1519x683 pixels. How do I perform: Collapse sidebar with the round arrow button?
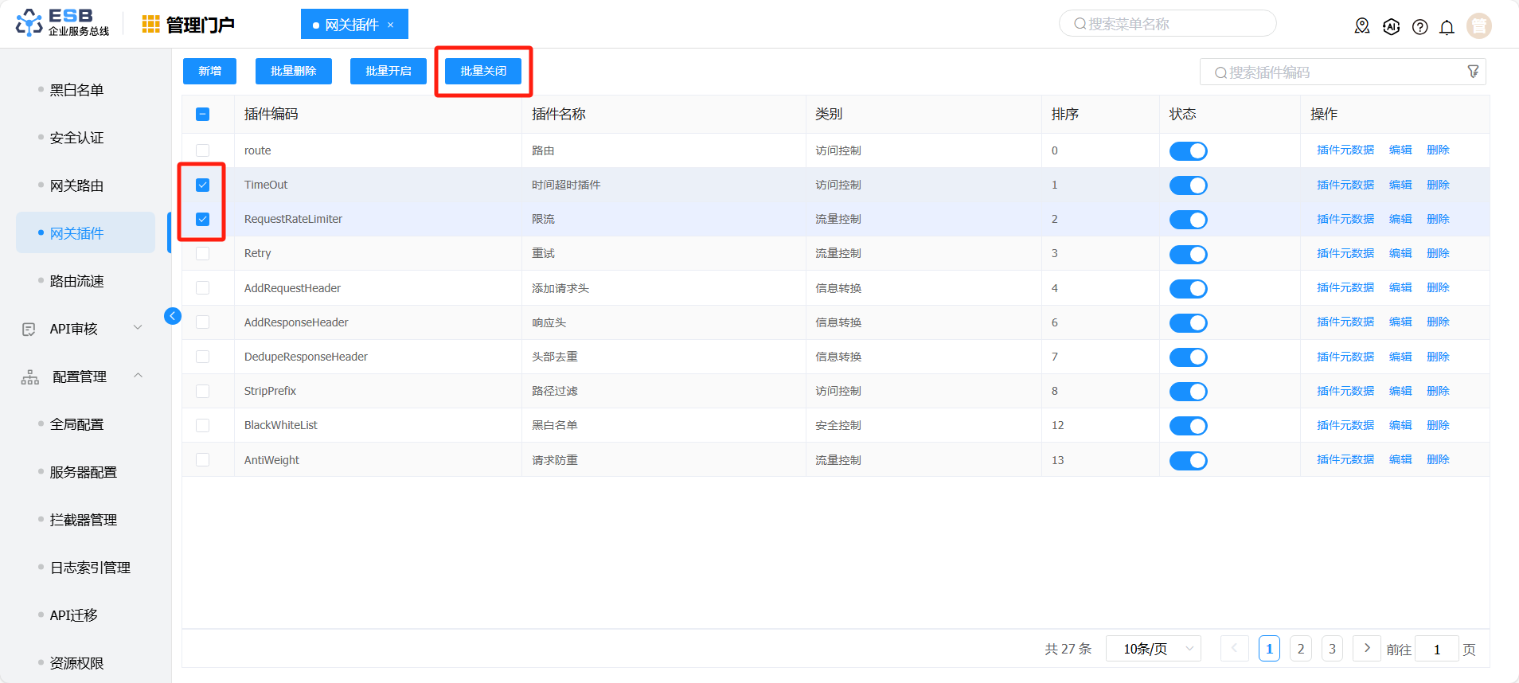[172, 316]
